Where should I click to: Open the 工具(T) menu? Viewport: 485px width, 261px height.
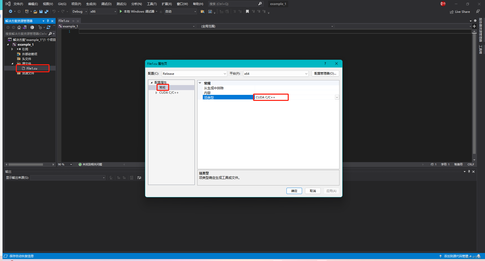click(x=152, y=4)
